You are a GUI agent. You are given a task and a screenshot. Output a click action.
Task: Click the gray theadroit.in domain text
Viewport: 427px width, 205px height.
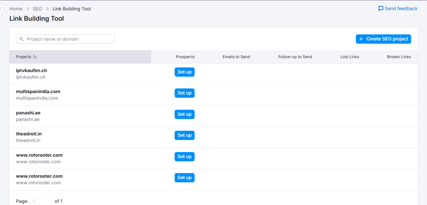point(28,141)
